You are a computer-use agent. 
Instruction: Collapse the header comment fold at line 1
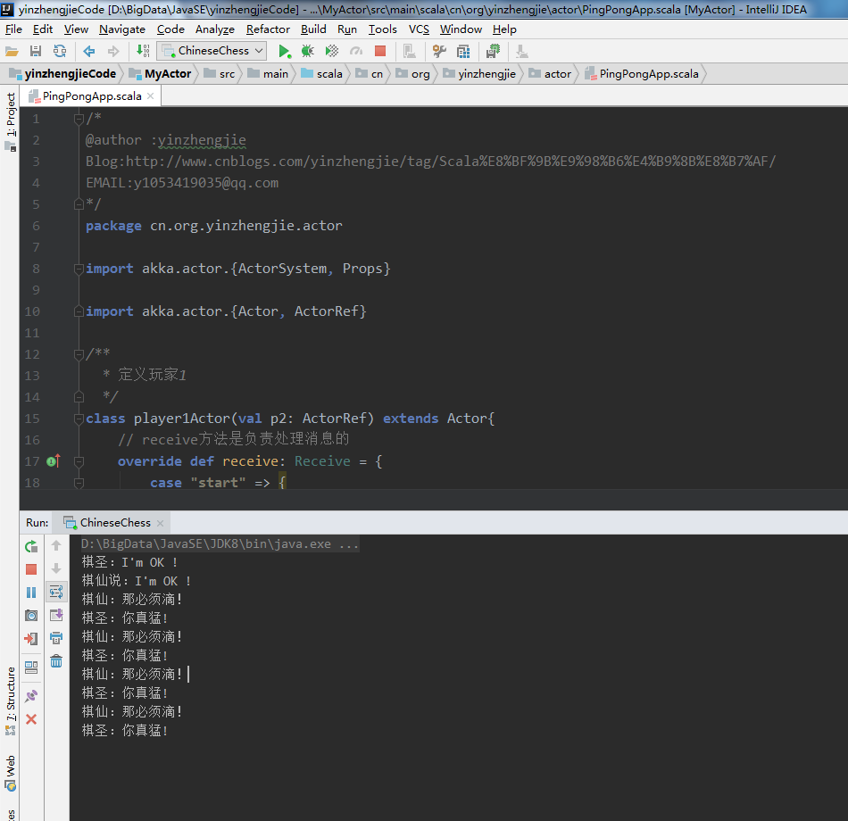79,119
